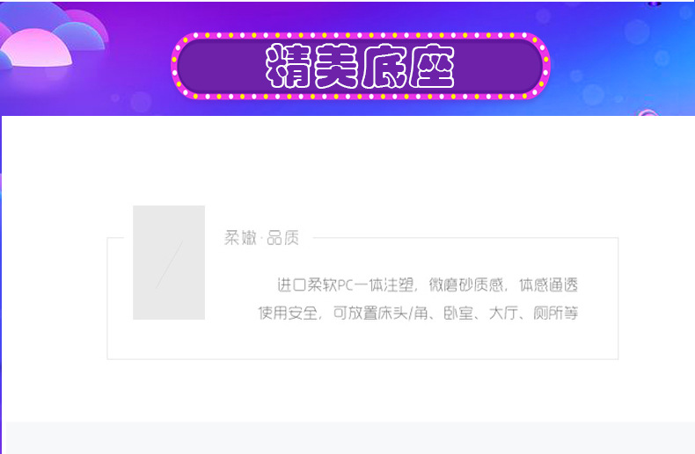Click the word 厕所等 ending the description

point(556,313)
